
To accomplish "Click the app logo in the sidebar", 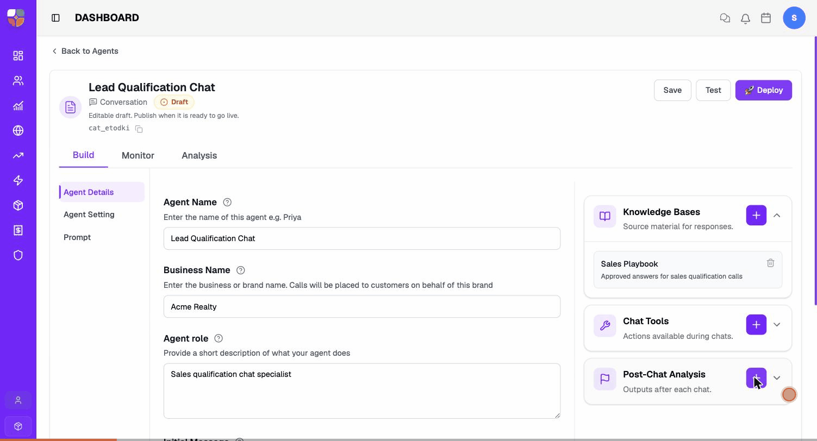I will pyautogui.click(x=16, y=17).
